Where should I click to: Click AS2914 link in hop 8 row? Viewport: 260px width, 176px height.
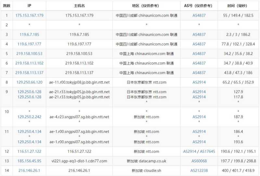199,82
